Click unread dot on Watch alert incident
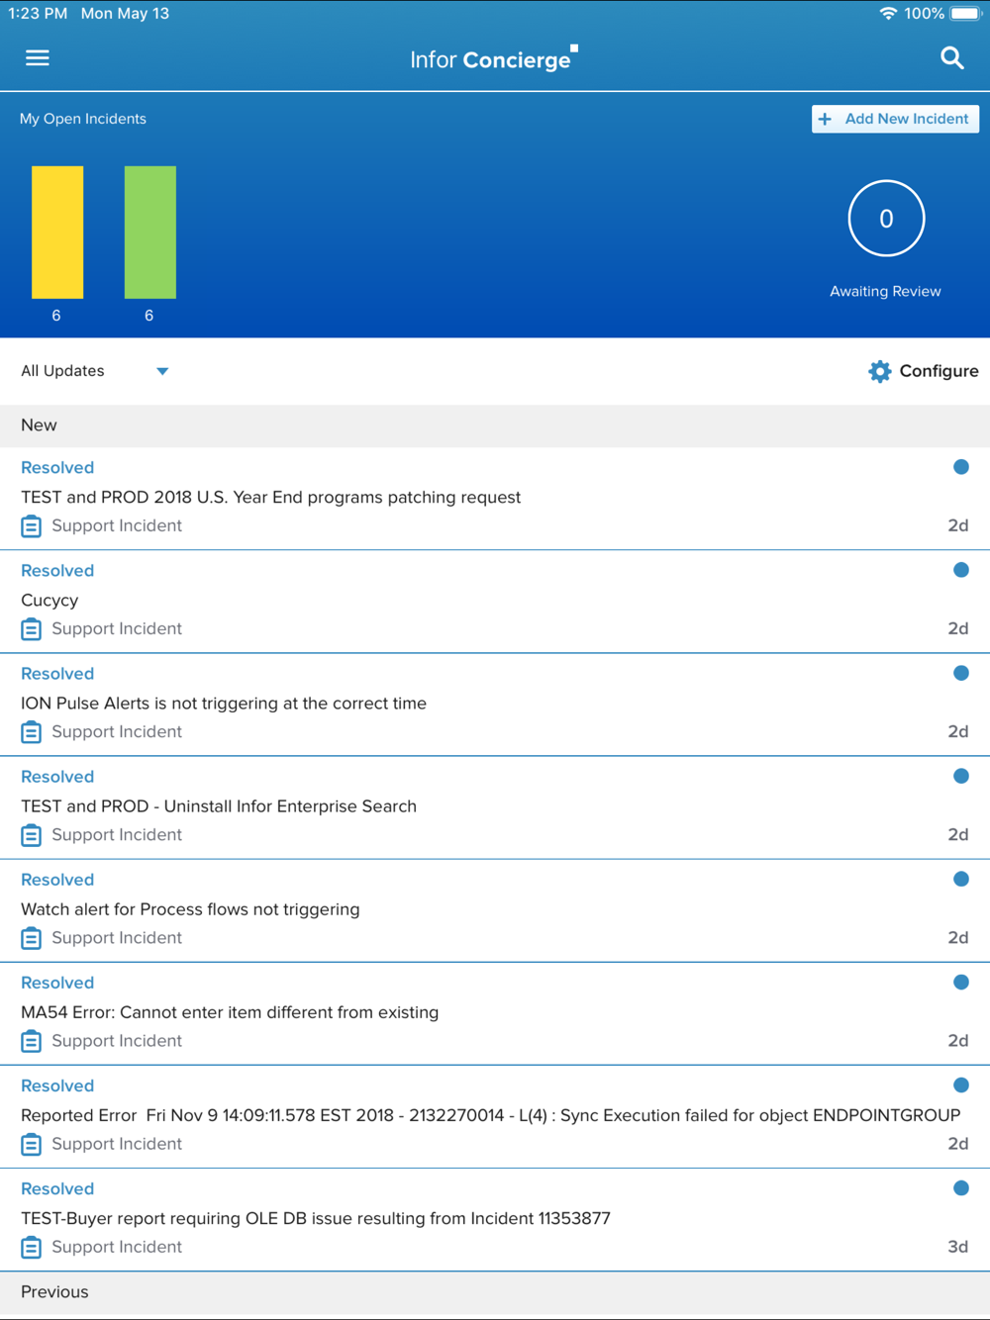This screenshot has width=990, height=1320. tap(960, 879)
